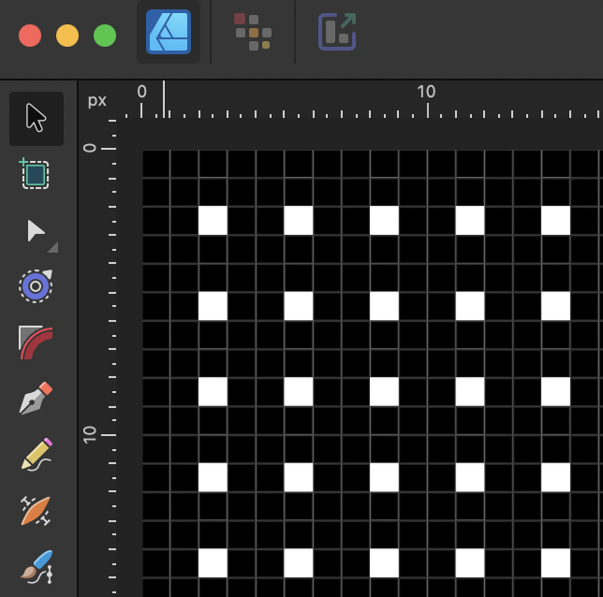Select the Paint Brush tool
The image size is (603, 597).
(37, 567)
